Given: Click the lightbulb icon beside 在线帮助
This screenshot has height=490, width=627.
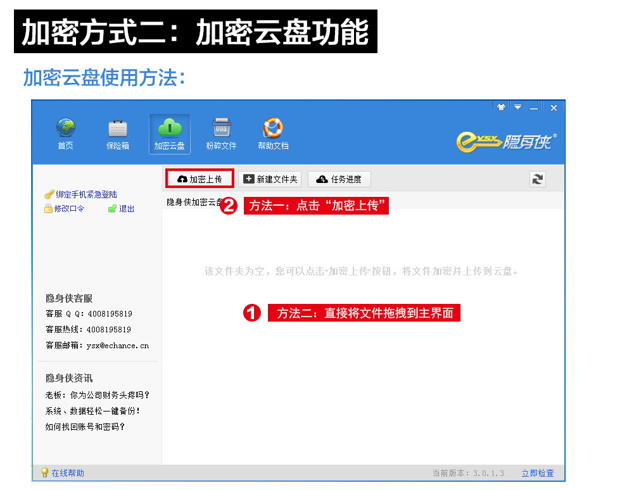Looking at the screenshot, I should pos(45,473).
